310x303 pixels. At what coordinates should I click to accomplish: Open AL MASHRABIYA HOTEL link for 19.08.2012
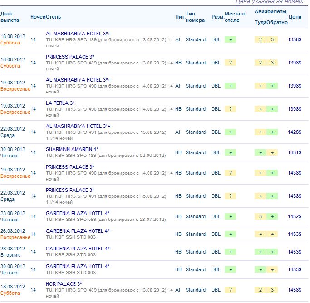[x=78, y=80]
